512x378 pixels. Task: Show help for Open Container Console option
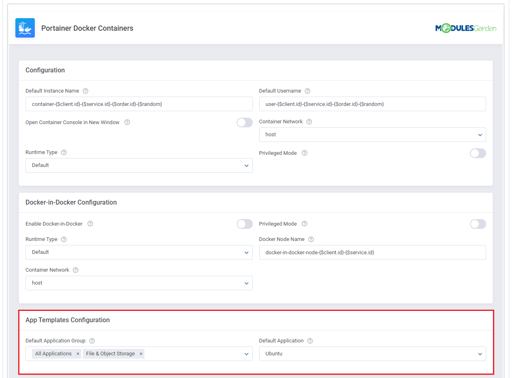(127, 122)
